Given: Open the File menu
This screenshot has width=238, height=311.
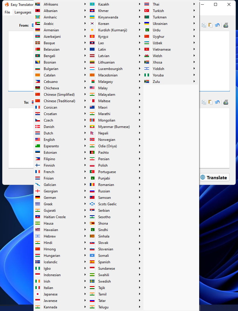Looking at the screenshot, I should pos(7,12).
